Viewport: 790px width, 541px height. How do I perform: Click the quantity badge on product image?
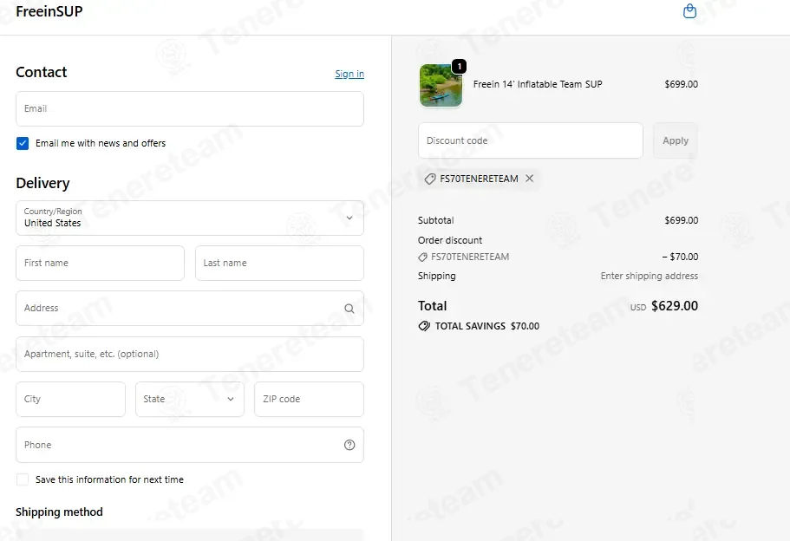(x=459, y=66)
